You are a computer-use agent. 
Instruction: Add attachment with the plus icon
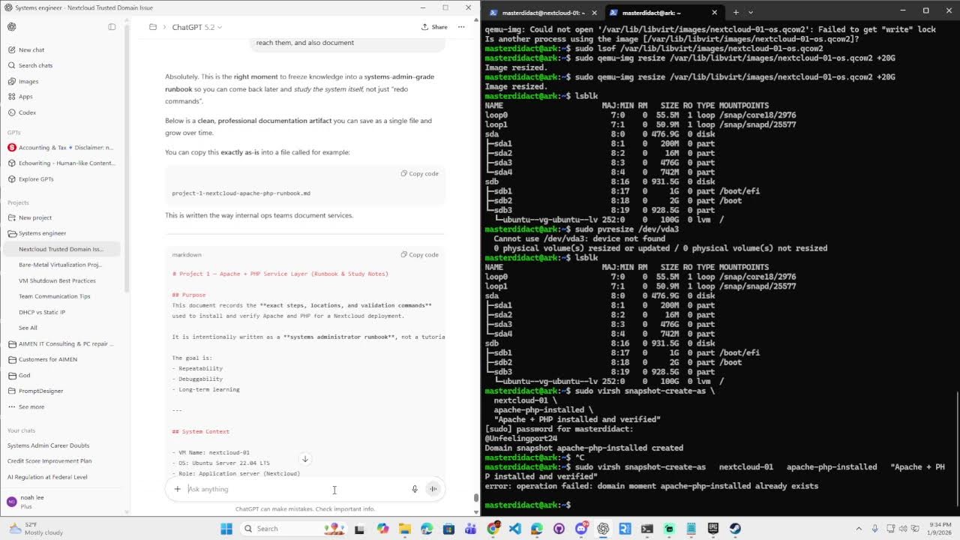[178, 489]
